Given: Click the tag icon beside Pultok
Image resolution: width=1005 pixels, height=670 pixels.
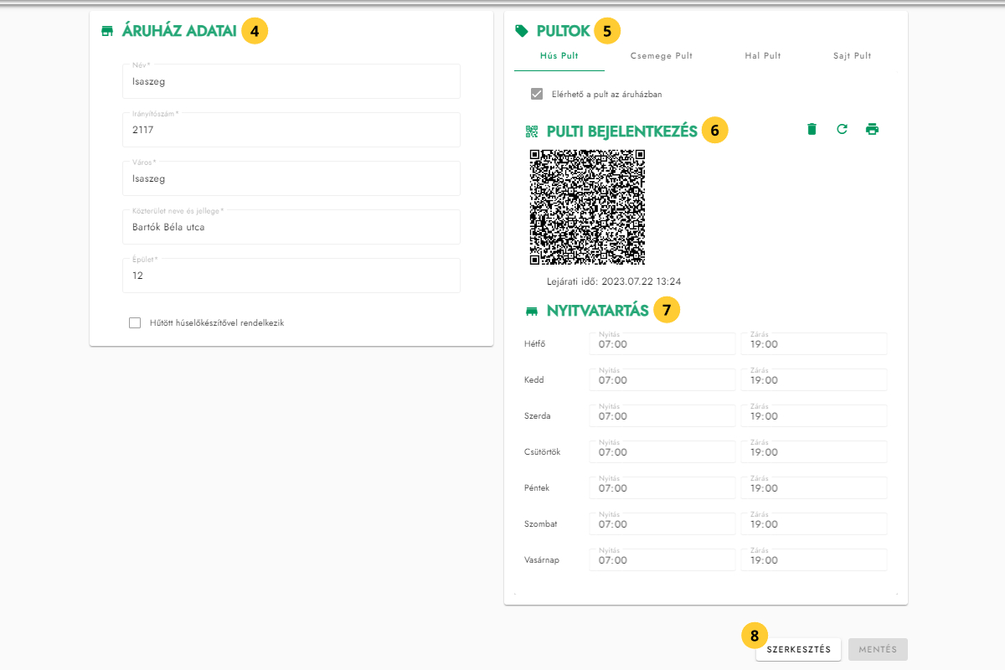Looking at the screenshot, I should (x=522, y=32).
